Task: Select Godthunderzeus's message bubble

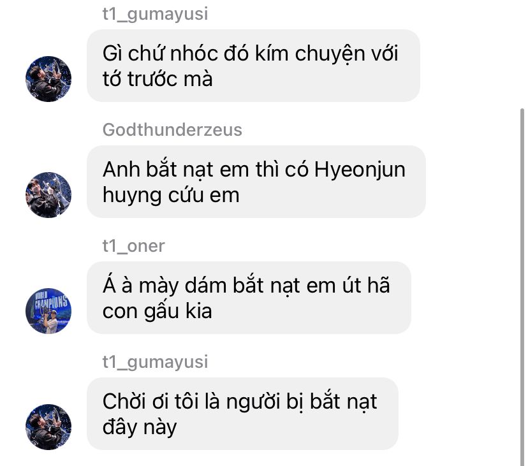Action: (256, 182)
